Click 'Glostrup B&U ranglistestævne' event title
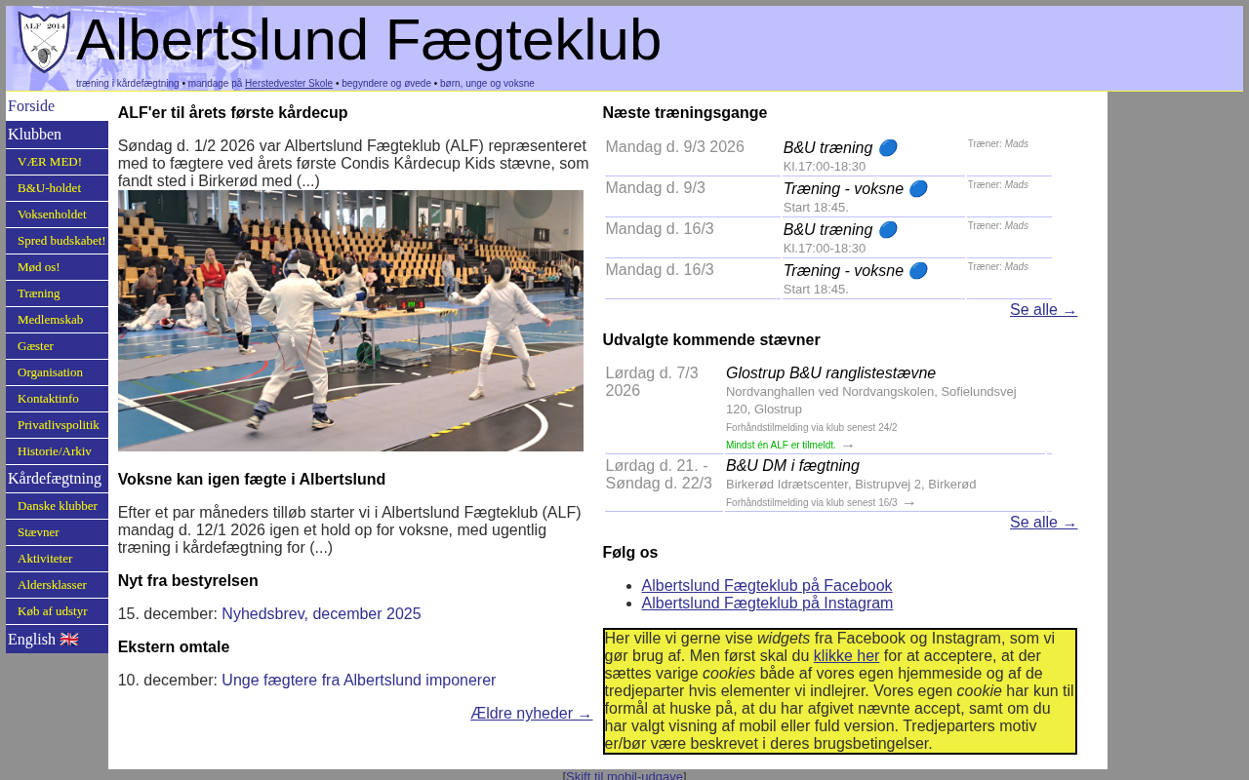Image resolution: width=1249 pixels, height=780 pixels. pyautogui.click(x=830, y=373)
